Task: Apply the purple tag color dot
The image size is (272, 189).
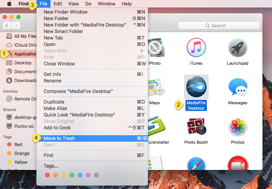Action: pos(88,175)
